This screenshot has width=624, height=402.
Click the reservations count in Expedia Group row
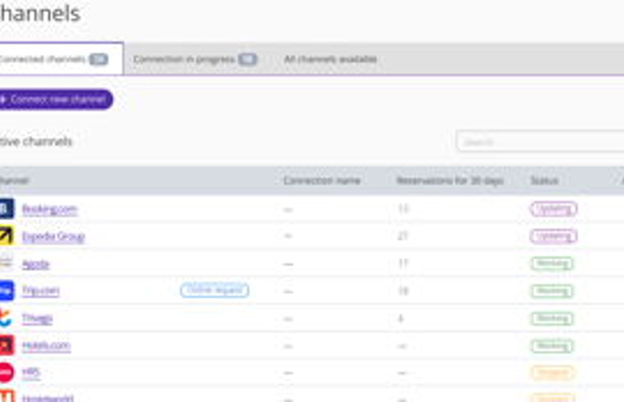(403, 236)
